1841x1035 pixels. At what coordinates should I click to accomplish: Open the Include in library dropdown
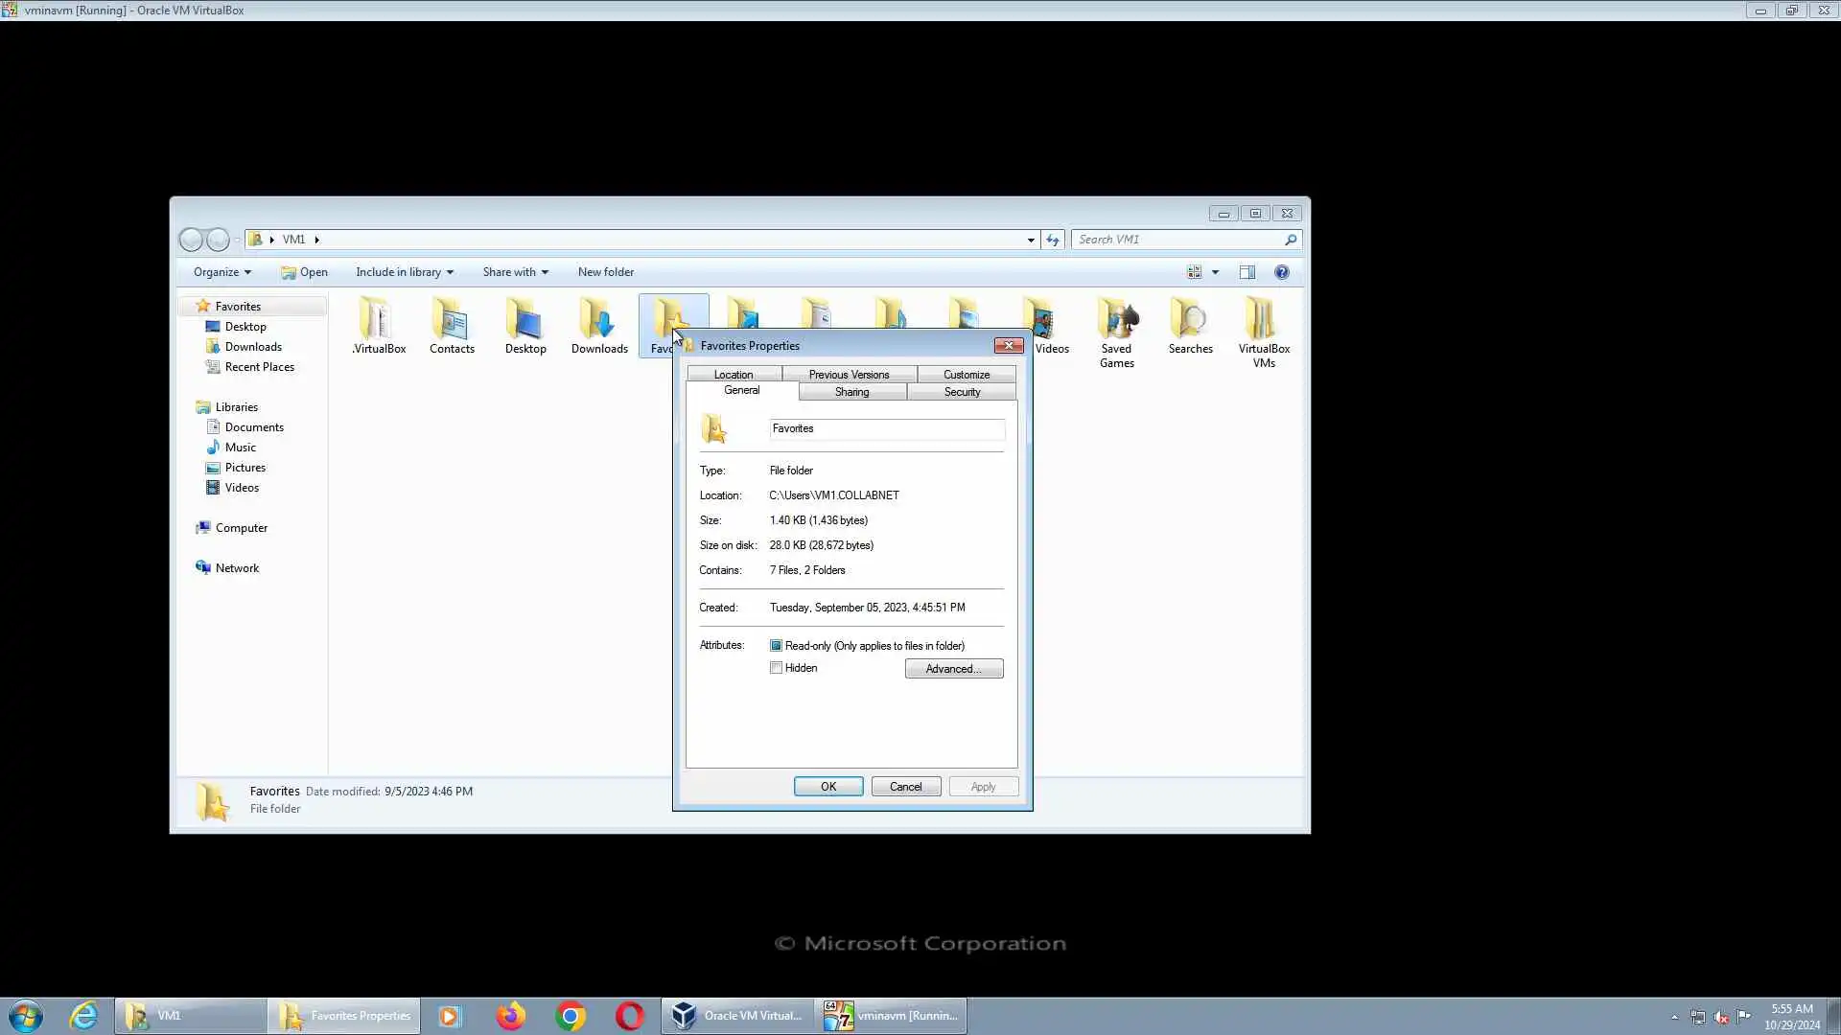404,272
